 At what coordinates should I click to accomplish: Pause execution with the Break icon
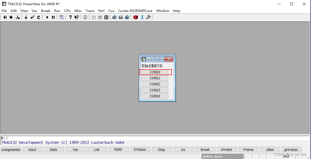[53, 17]
